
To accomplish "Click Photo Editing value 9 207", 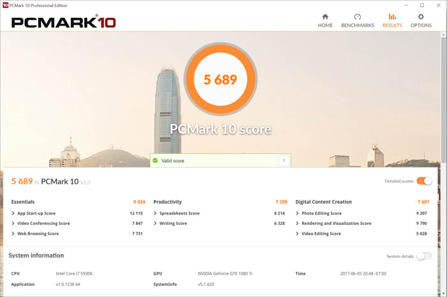I will [421, 213].
